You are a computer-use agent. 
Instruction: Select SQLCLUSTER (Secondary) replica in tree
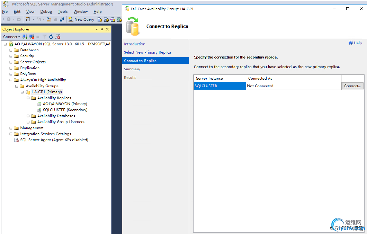[65, 110]
